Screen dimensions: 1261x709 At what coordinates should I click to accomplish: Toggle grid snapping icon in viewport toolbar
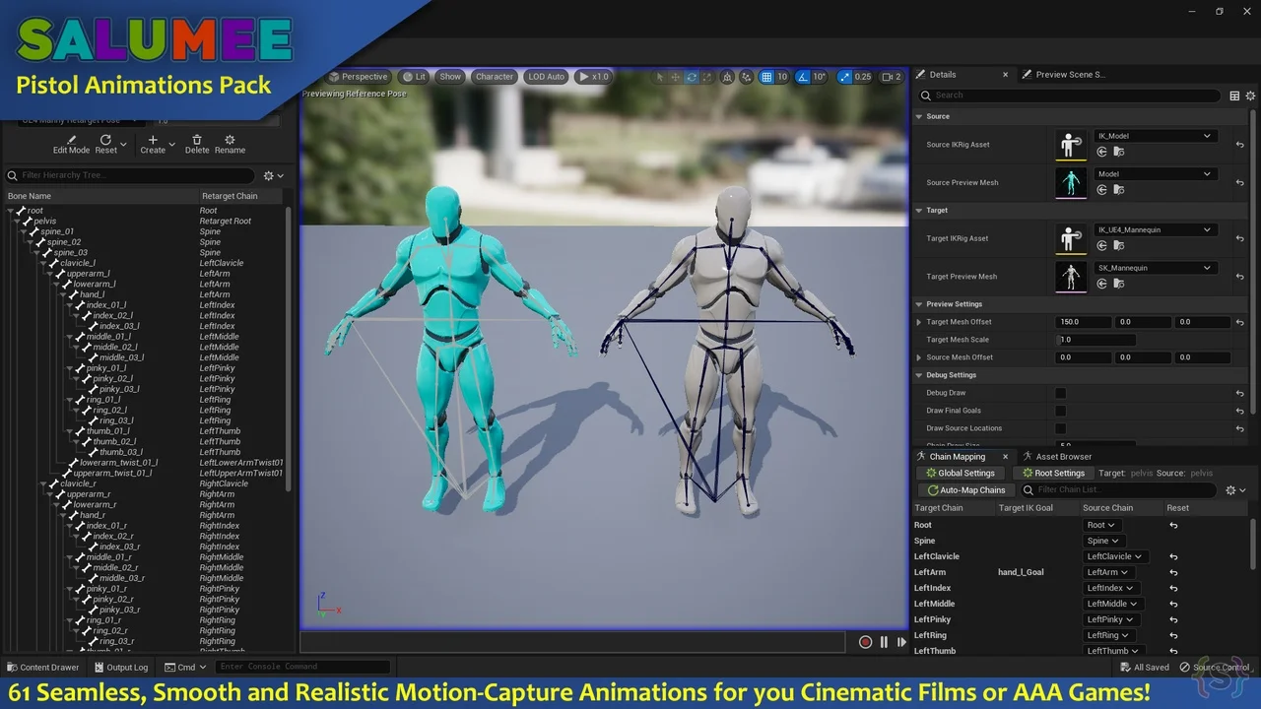(766, 77)
